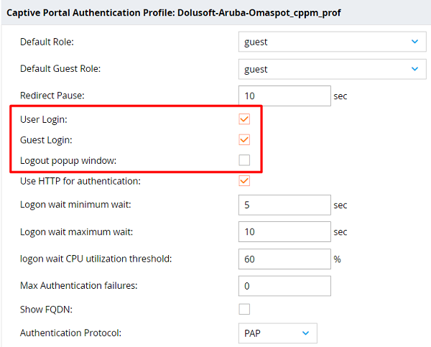Tick the Show FQDN checkbox
This screenshot has height=347, width=431.
pyautogui.click(x=245, y=309)
